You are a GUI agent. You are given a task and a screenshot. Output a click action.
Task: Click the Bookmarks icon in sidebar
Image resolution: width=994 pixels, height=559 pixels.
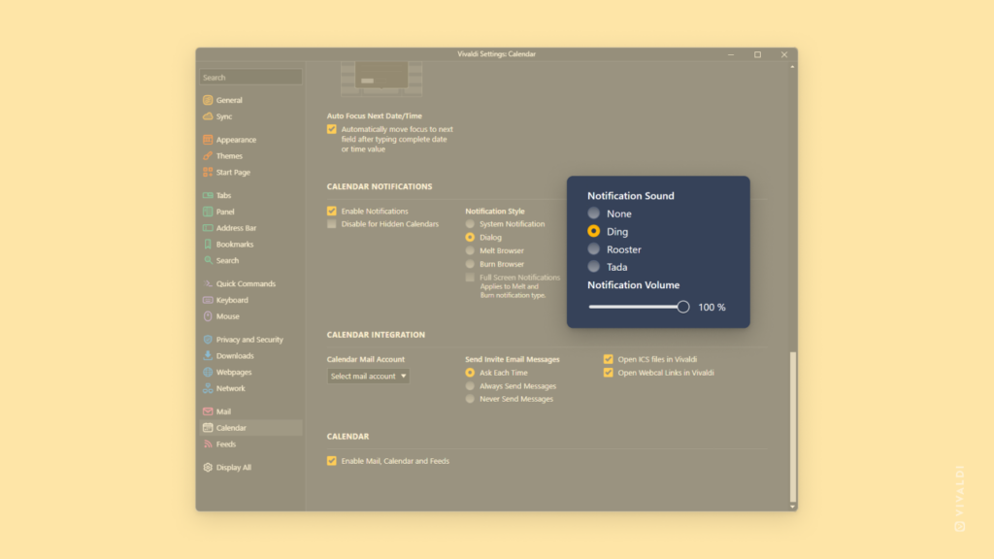pos(208,244)
